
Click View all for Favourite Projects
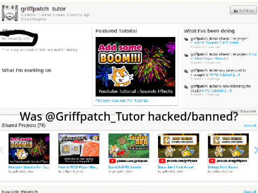250,191
